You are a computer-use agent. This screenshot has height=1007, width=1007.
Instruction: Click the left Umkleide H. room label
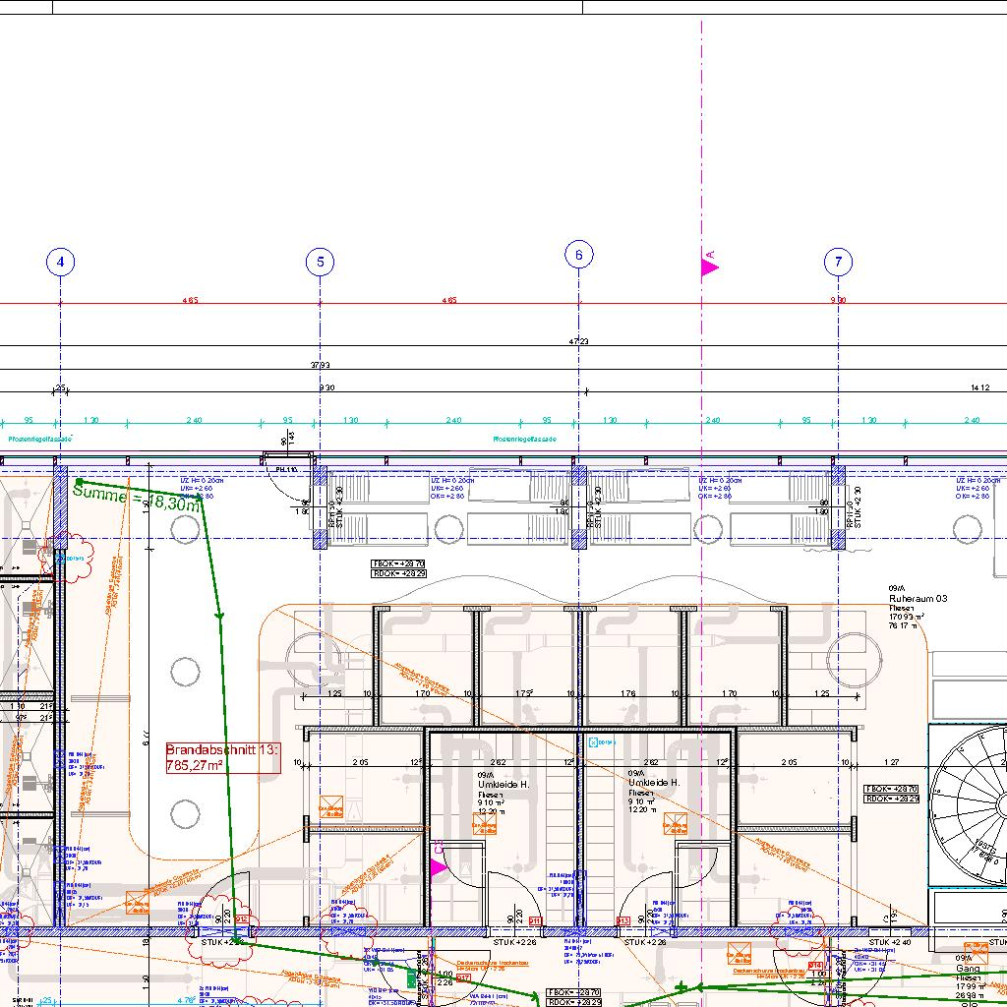503,785
